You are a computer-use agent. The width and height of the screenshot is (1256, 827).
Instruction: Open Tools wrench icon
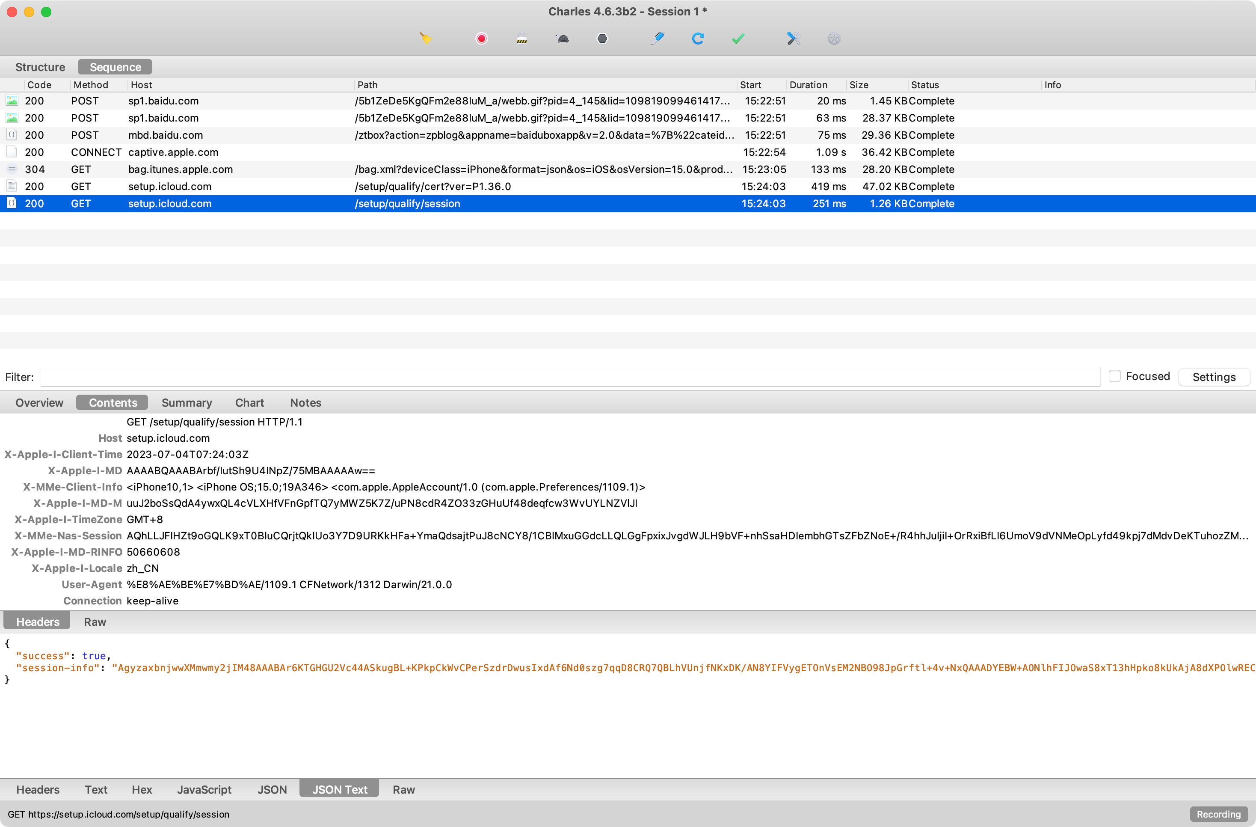(x=793, y=39)
